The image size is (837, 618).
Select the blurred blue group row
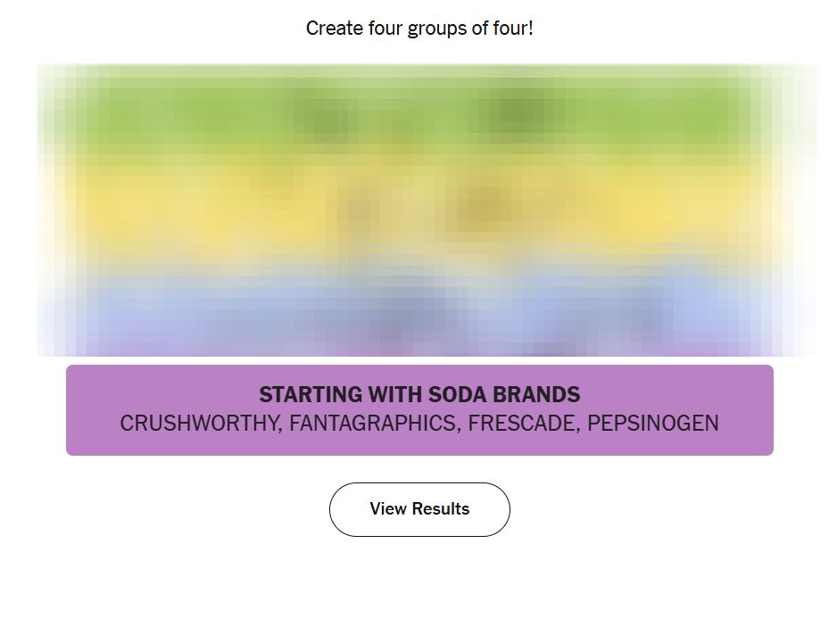coord(419,303)
